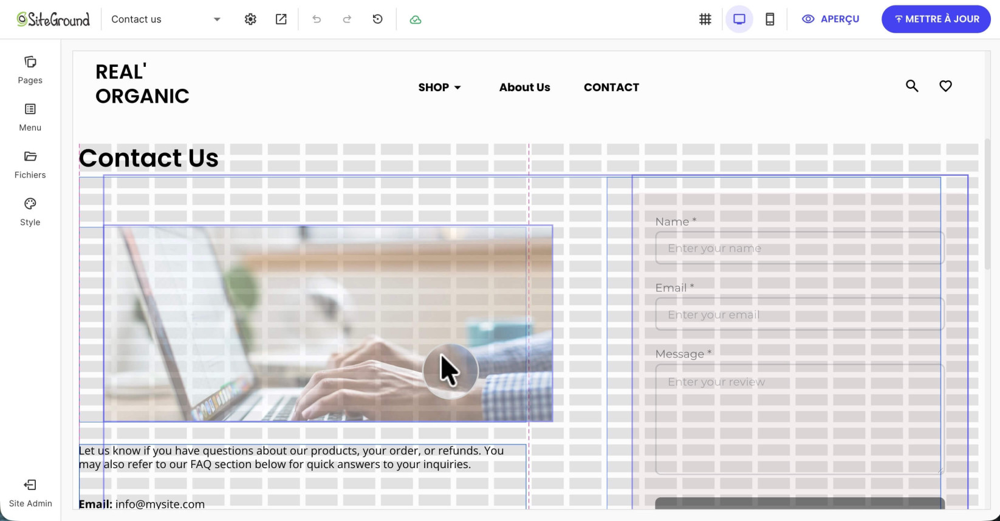Switch to mobile view
The image size is (1000, 521).
point(770,19)
